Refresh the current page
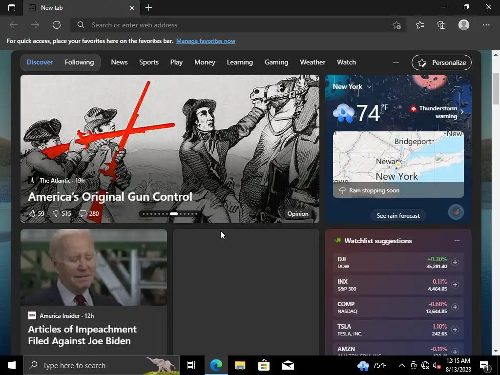Screen dimensions: 500x375 (57, 25)
